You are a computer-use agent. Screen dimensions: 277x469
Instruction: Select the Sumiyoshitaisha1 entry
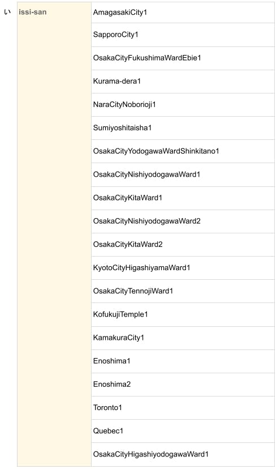coord(122,127)
